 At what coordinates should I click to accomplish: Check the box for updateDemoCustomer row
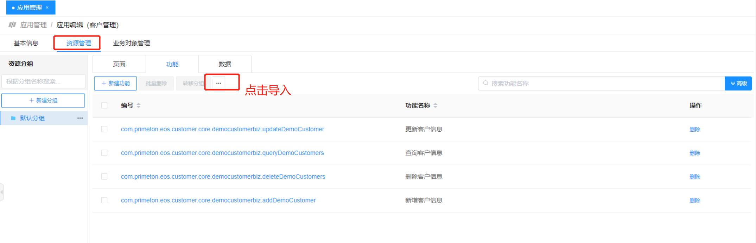tap(104, 129)
